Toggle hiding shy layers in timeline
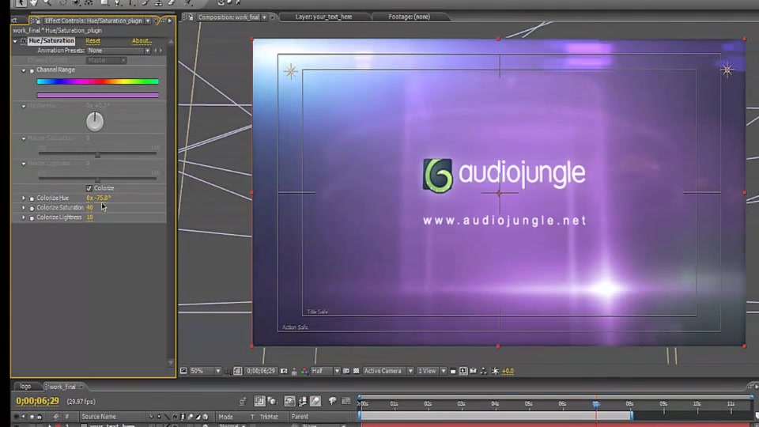The height and width of the screenshot is (427, 759). tap(289, 401)
